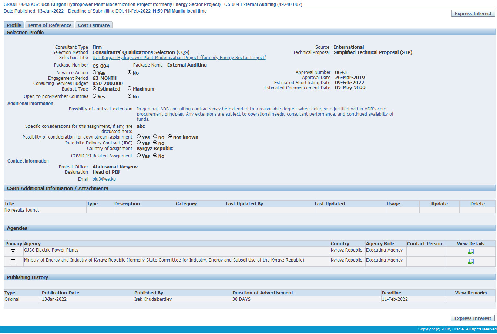Select Yes for Indefinite Delivery Contract
Viewport: 497px width, 334px height.
pyautogui.click(x=139, y=143)
